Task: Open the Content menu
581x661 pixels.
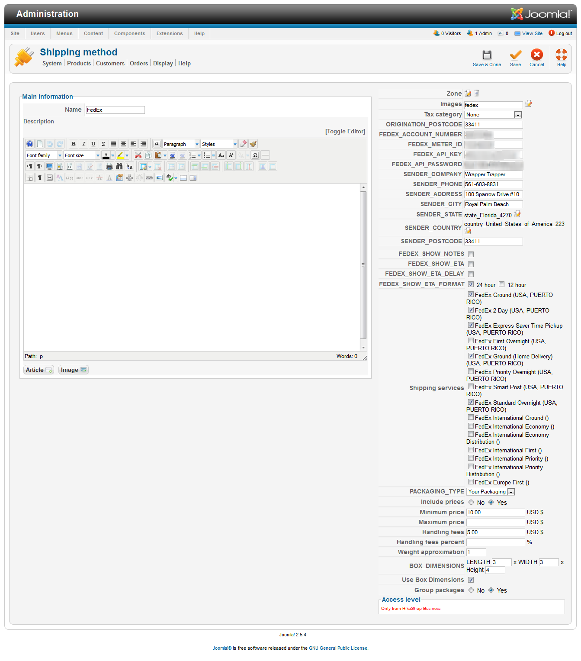Action: [x=93, y=33]
